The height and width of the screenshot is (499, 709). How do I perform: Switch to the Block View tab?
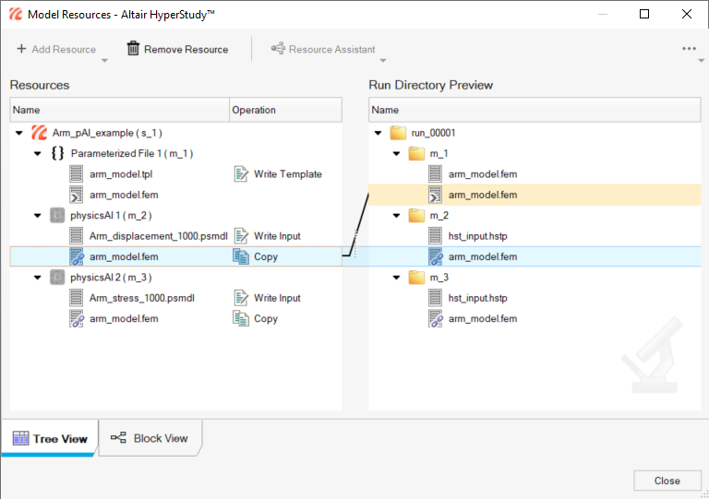pyautogui.click(x=150, y=438)
